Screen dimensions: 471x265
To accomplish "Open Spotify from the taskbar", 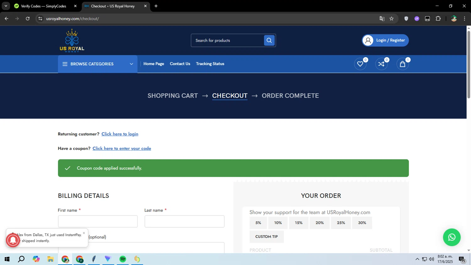I will [x=123, y=259].
